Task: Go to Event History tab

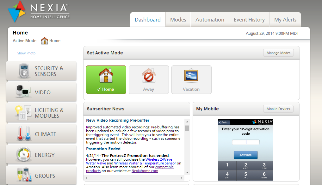Action: tap(249, 20)
